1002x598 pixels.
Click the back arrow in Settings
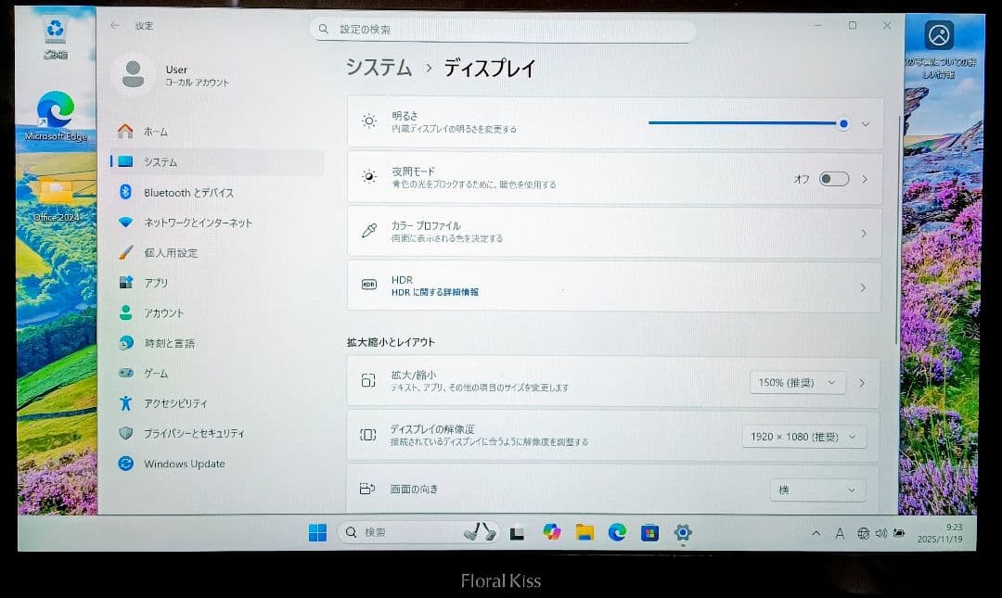tap(113, 27)
